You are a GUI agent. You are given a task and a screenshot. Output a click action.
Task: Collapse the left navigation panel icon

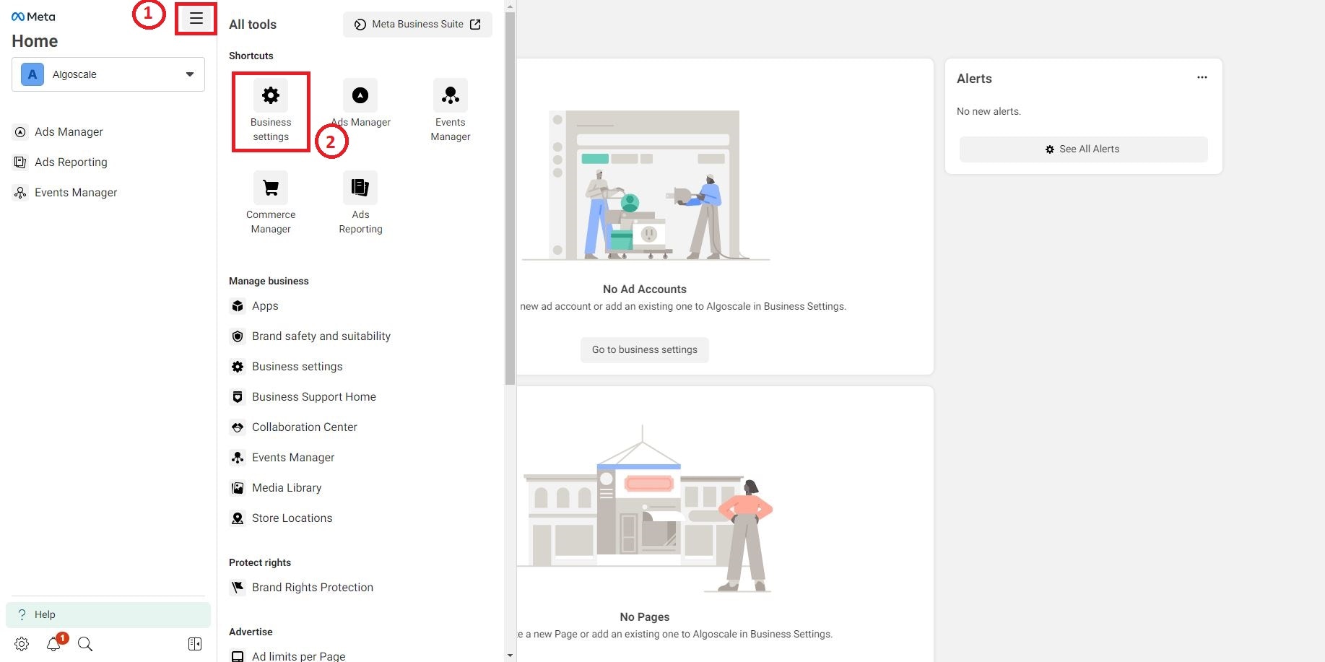[195, 644]
